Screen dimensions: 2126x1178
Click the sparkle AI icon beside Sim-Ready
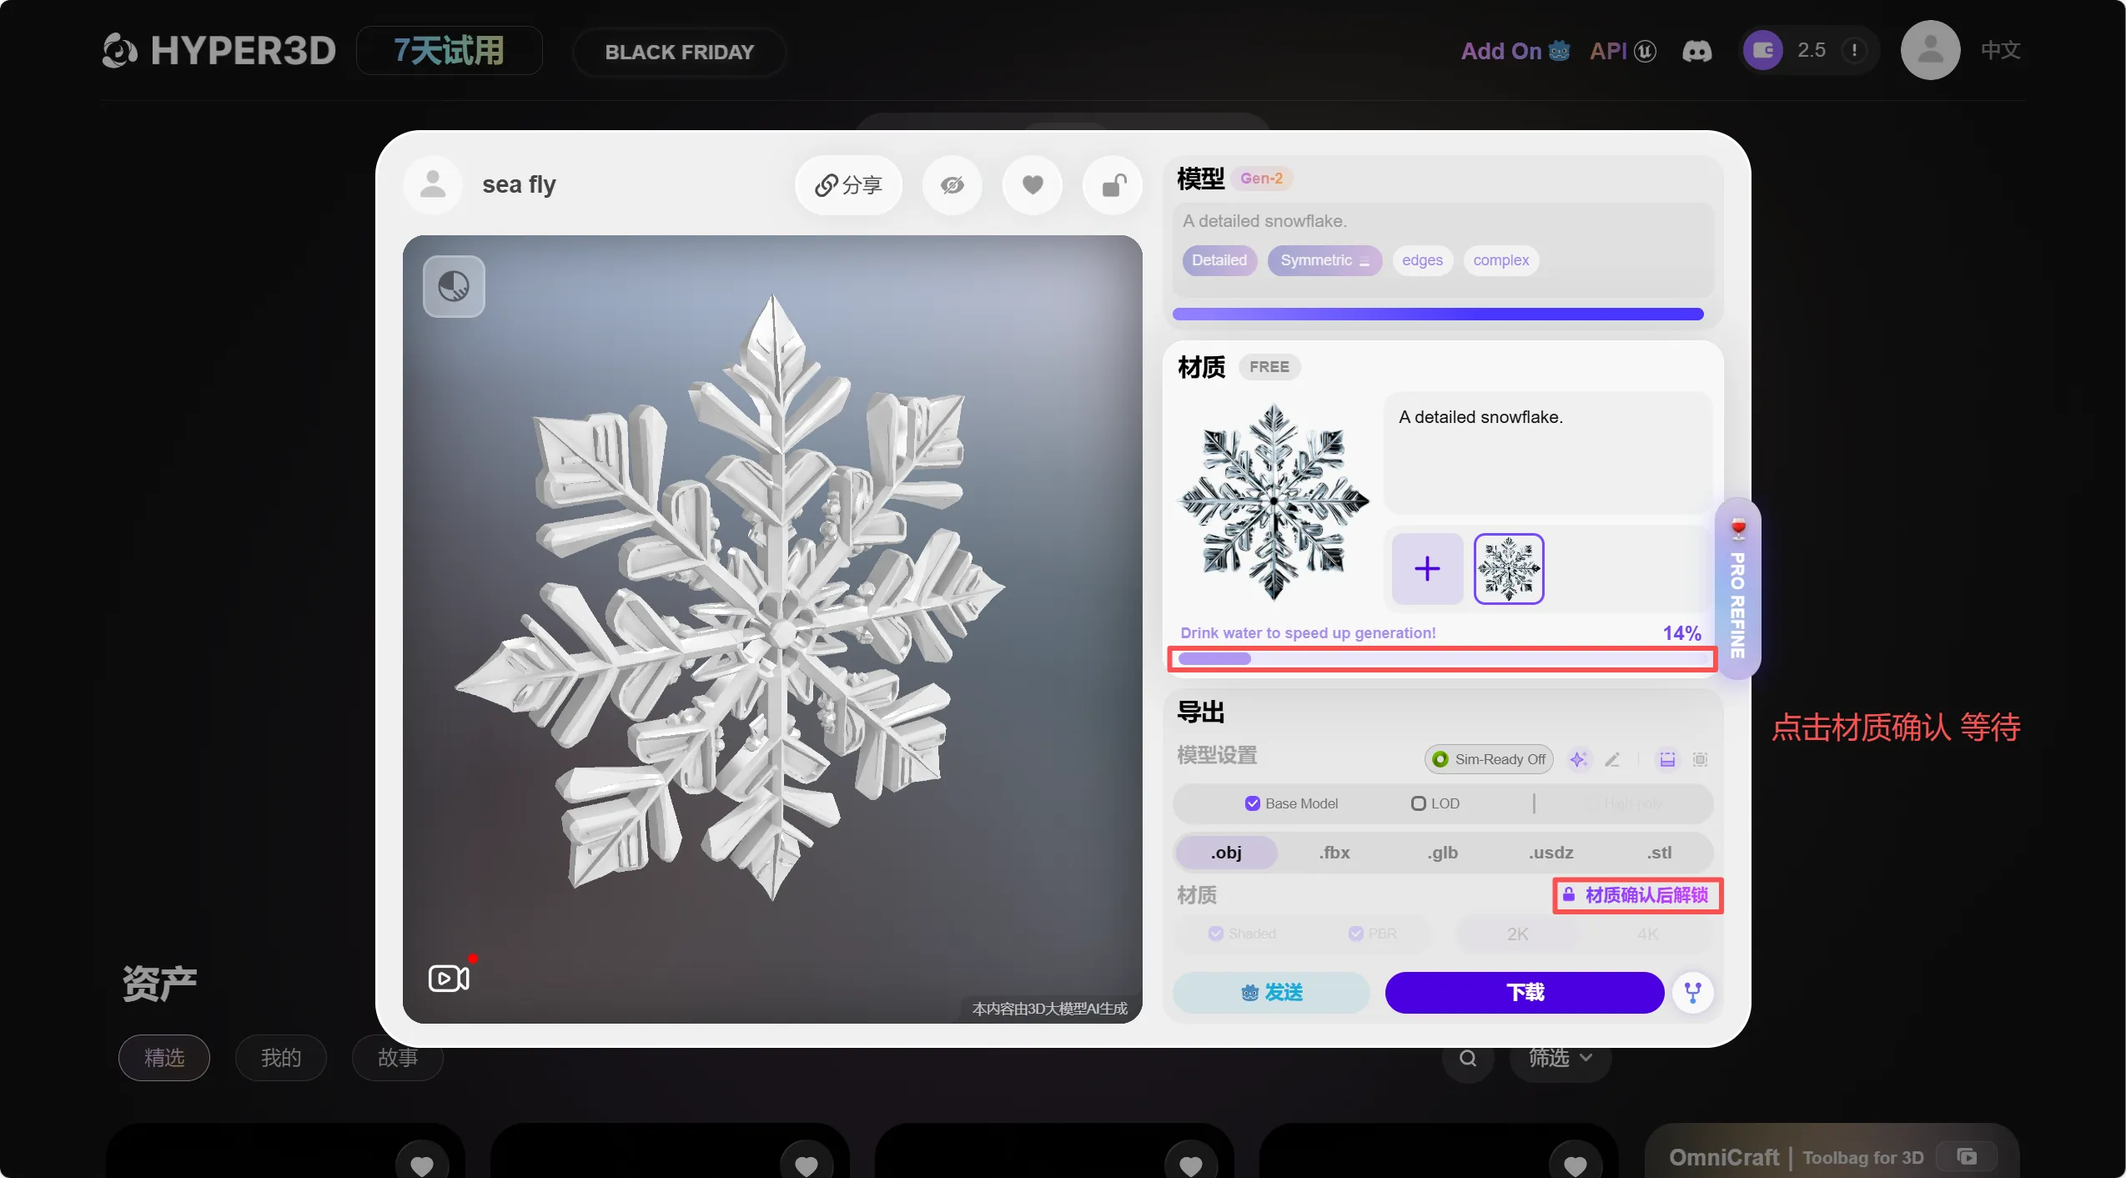[1577, 759]
